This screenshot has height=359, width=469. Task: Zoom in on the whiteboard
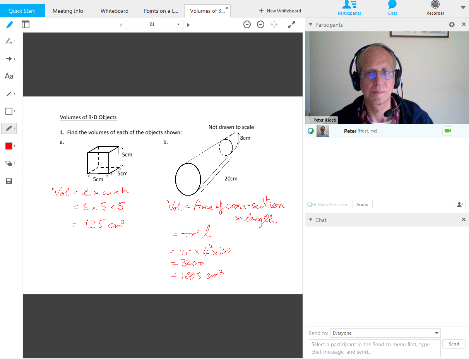coord(247,24)
